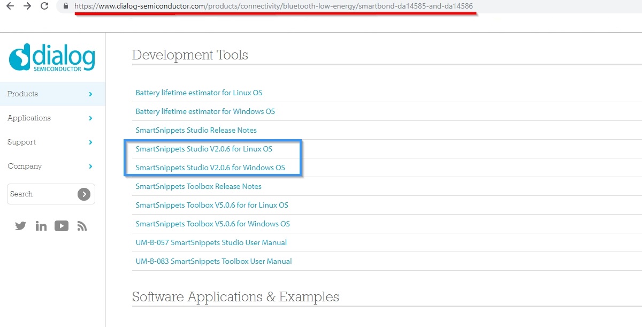Screen dimensions: 642x327
Task: Download SmartSnippets Studio V2.0.6 for Linux OS
Action: coord(204,149)
